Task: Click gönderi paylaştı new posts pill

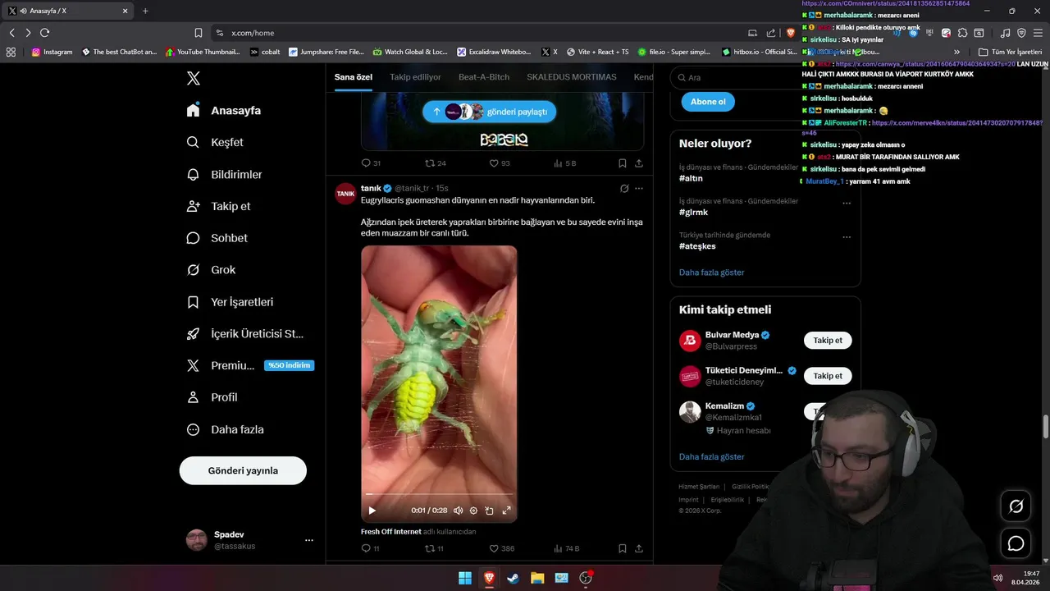Action: tap(490, 112)
